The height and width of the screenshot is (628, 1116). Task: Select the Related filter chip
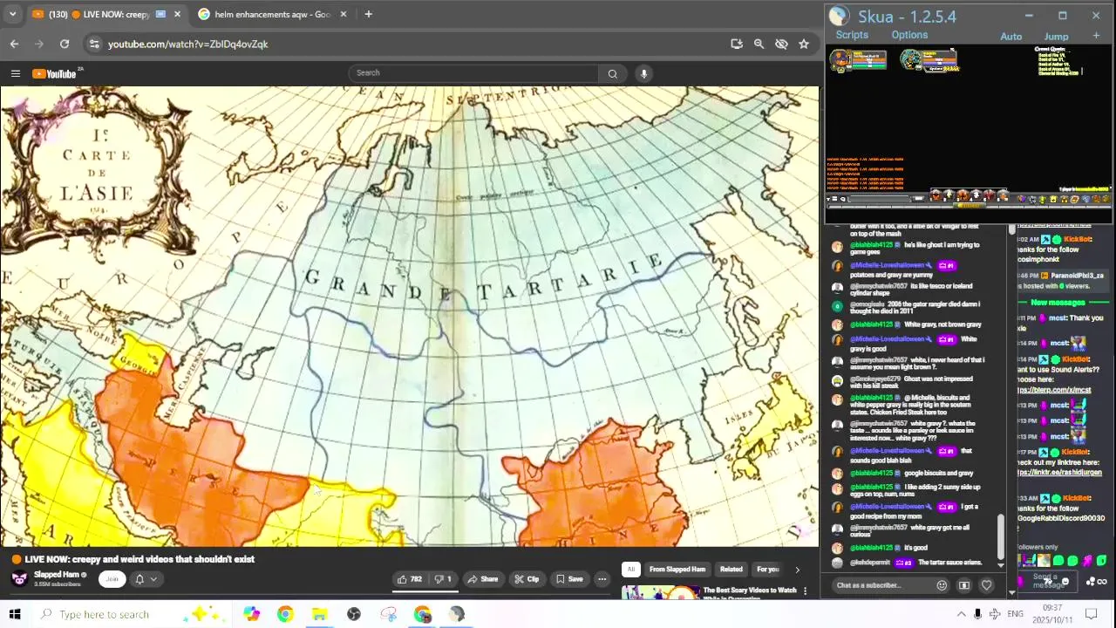click(731, 570)
